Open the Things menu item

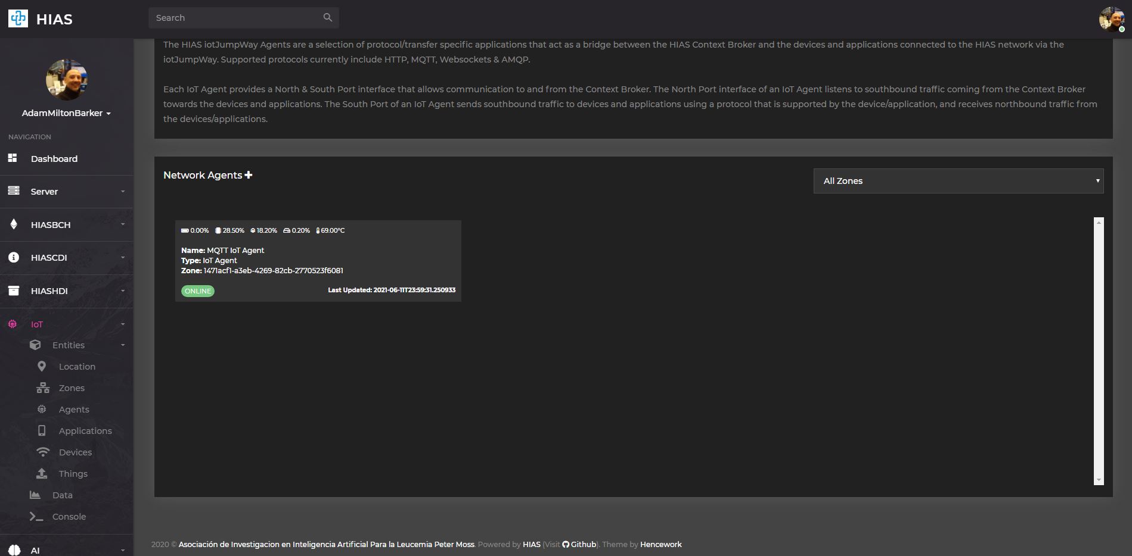tap(73, 474)
